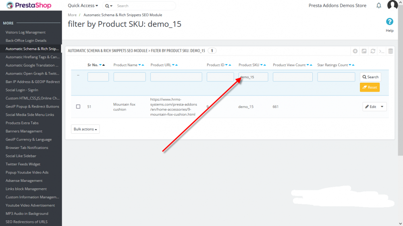The image size is (403, 226).
Task: Click Automatic Schema & Rich Snippets breadcrumb link
Action: click(123, 15)
